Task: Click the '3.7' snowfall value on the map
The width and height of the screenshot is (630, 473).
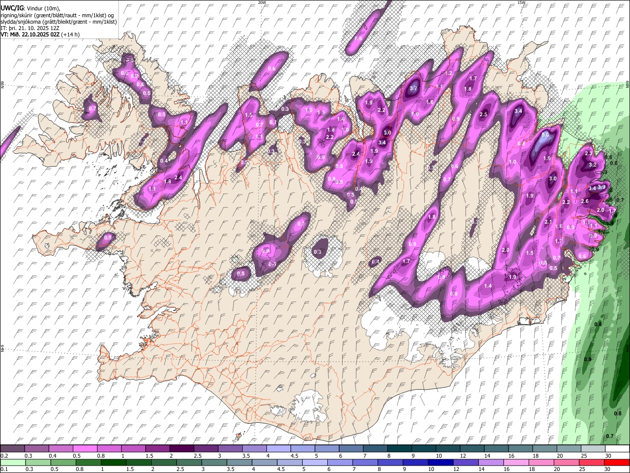Action: tap(413, 88)
